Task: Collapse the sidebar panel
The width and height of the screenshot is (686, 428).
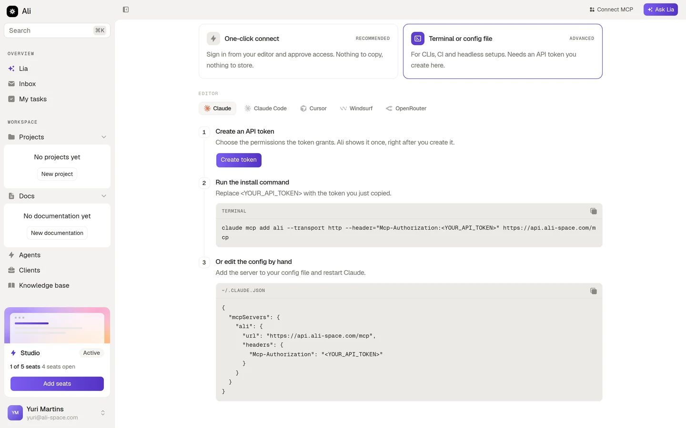Action: tap(126, 10)
